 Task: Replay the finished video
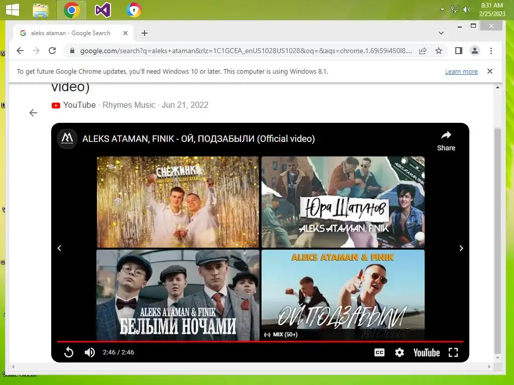[69, 352]
